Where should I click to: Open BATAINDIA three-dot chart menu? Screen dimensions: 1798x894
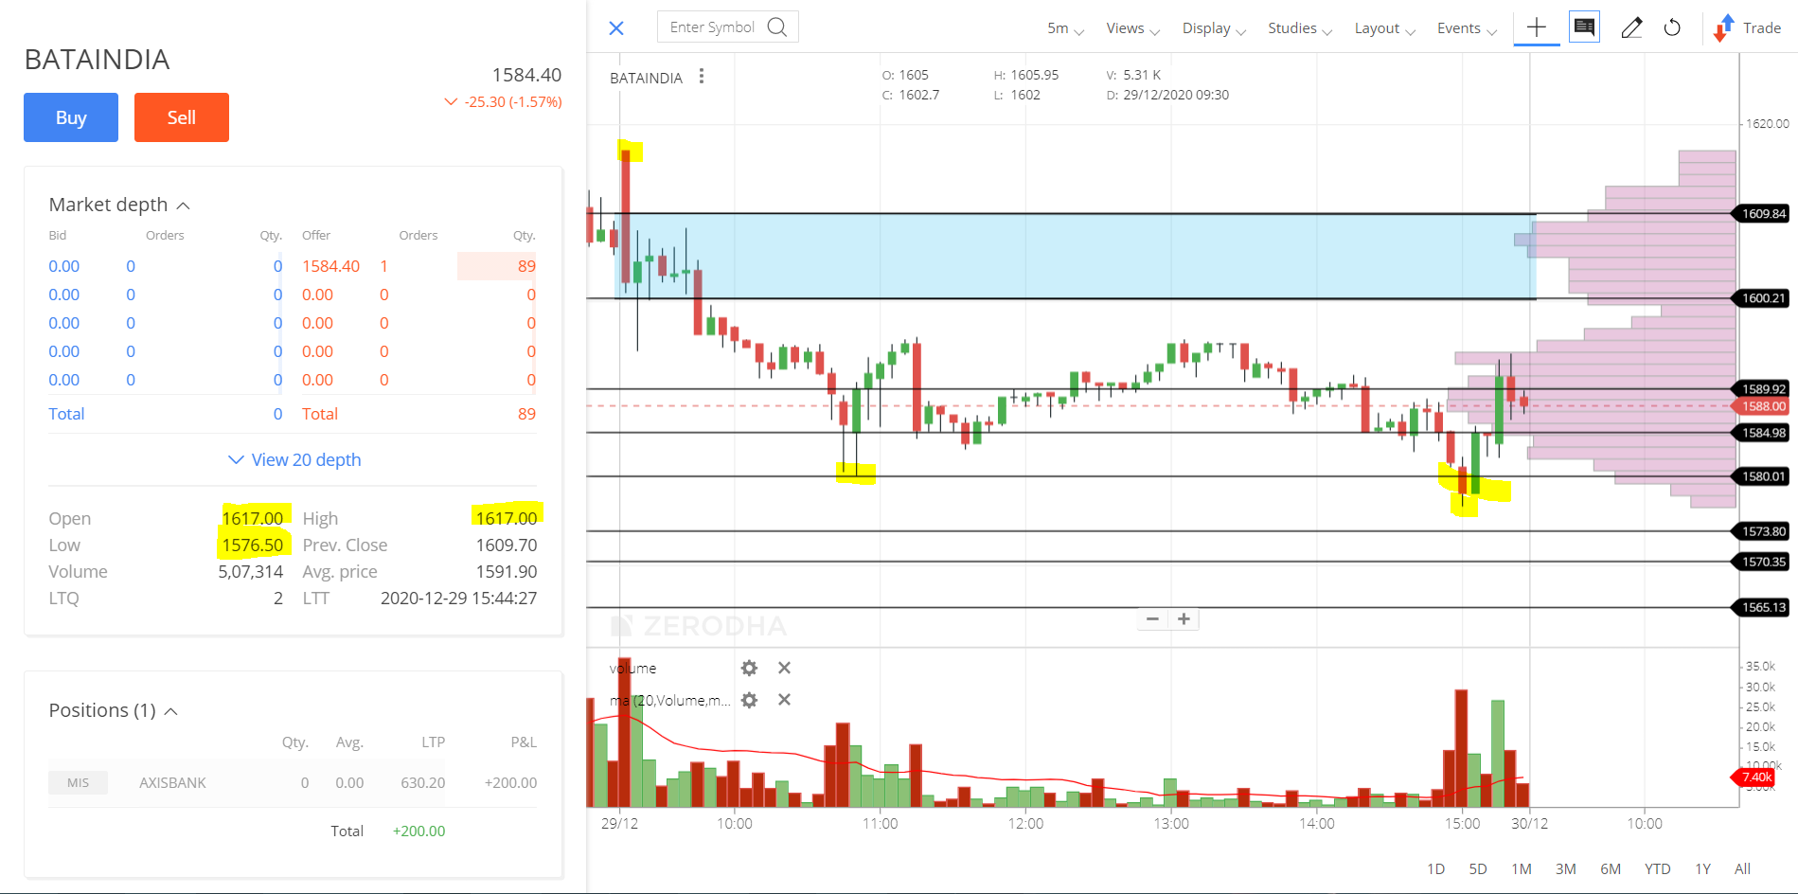pos(702,77)
